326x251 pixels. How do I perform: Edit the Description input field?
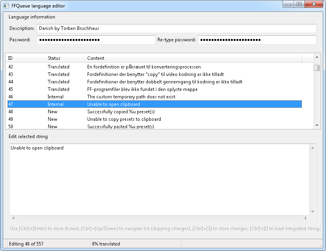(176, 28)
